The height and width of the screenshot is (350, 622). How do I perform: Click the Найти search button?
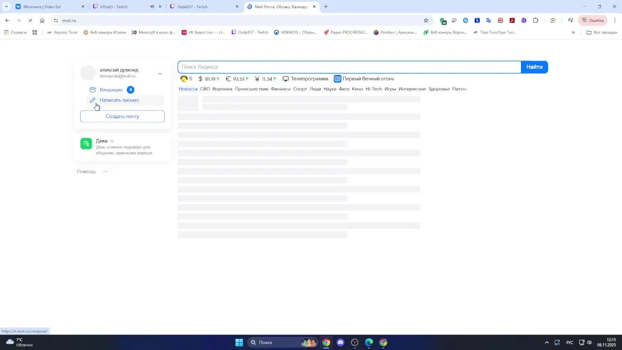[534, 67]
